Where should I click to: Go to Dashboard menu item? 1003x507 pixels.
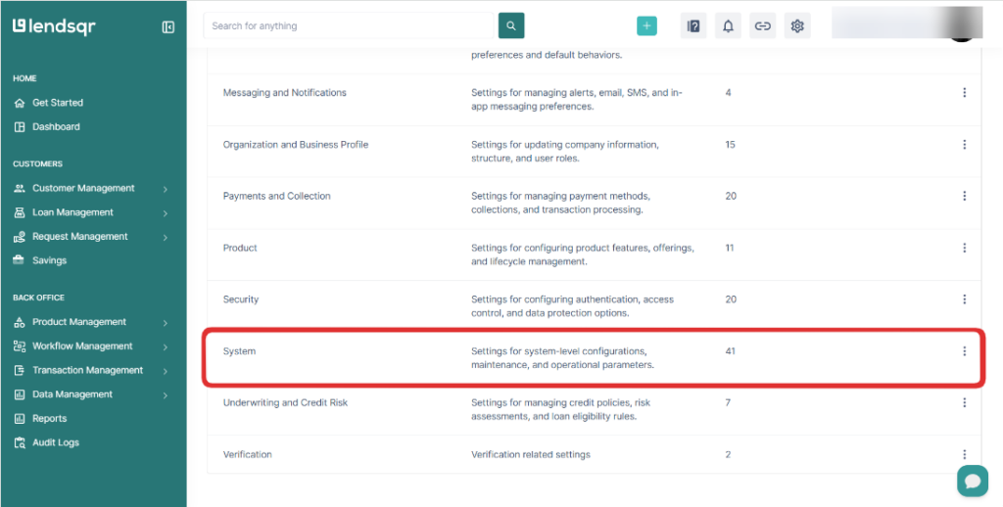pyautogui.click(x=56, y=126)
